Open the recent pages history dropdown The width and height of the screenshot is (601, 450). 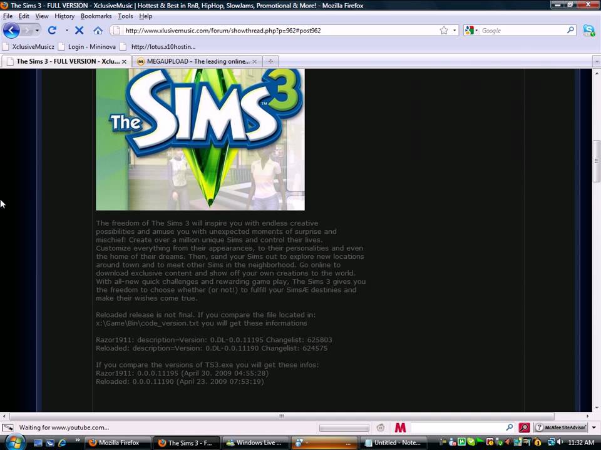pyautogui.click(x=37, y=30)
